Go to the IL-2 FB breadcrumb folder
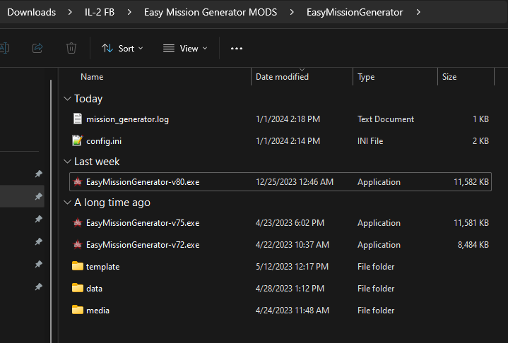This screenshot has width=508, height=343. tap(99, 12)
